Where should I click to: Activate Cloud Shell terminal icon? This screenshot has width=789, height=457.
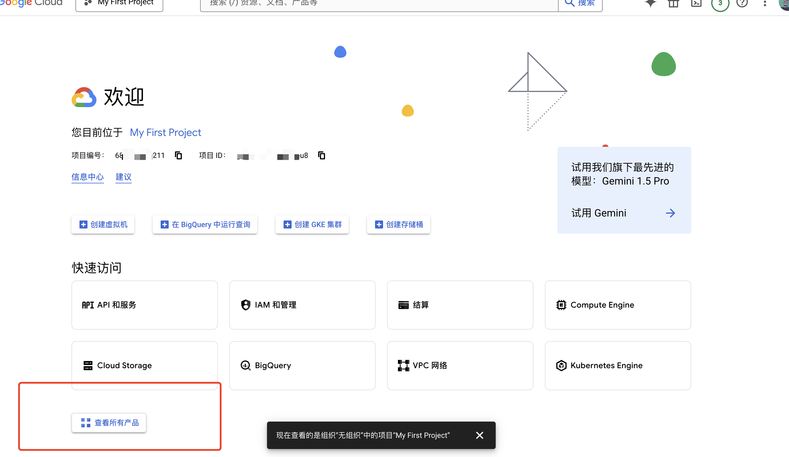click(696, 4)
